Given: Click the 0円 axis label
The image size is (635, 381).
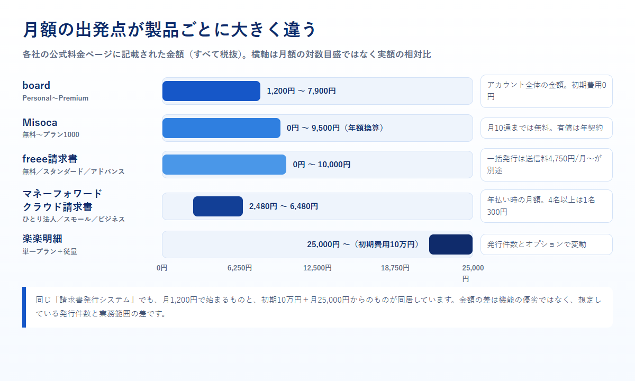Looking at the screenshot, I should click(x=162, y=268).
